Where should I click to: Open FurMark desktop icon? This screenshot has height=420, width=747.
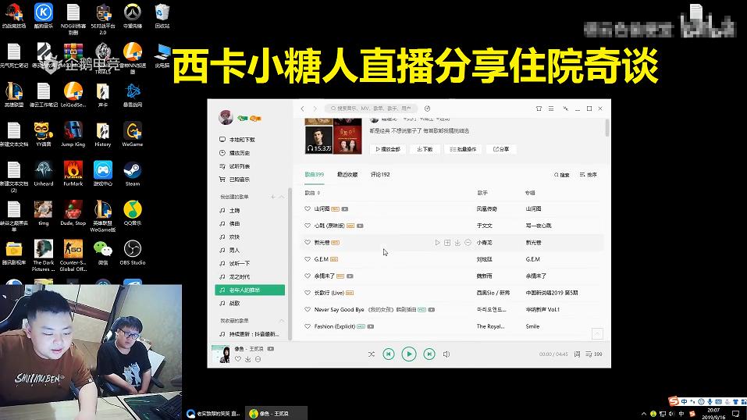73,174
